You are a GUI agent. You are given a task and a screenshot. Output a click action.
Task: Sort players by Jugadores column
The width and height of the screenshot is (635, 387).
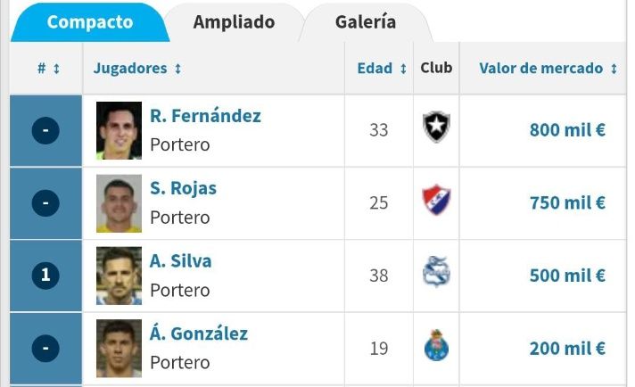pos(137,69)
